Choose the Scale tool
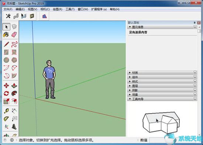 tap(6, 101)
